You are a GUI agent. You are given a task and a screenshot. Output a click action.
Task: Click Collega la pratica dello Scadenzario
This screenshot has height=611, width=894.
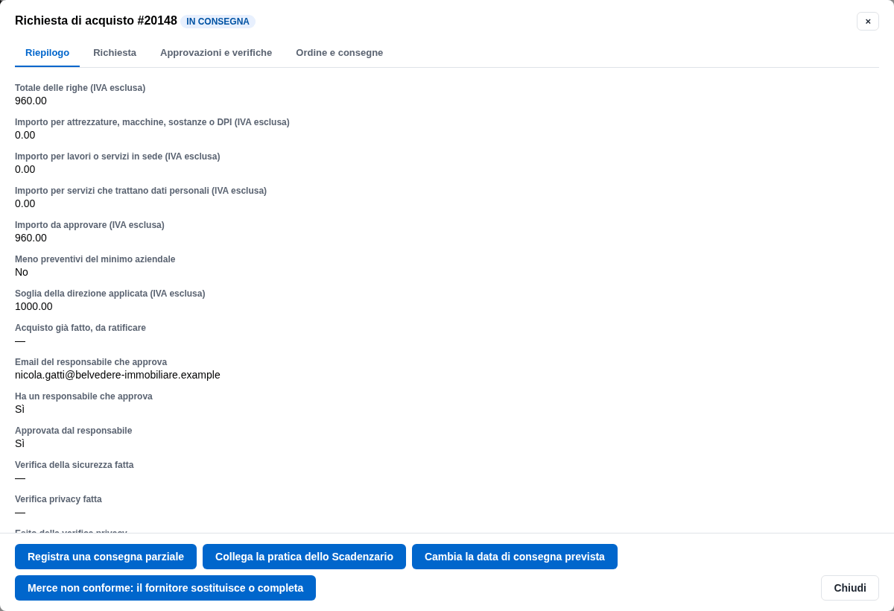[304, 557]
